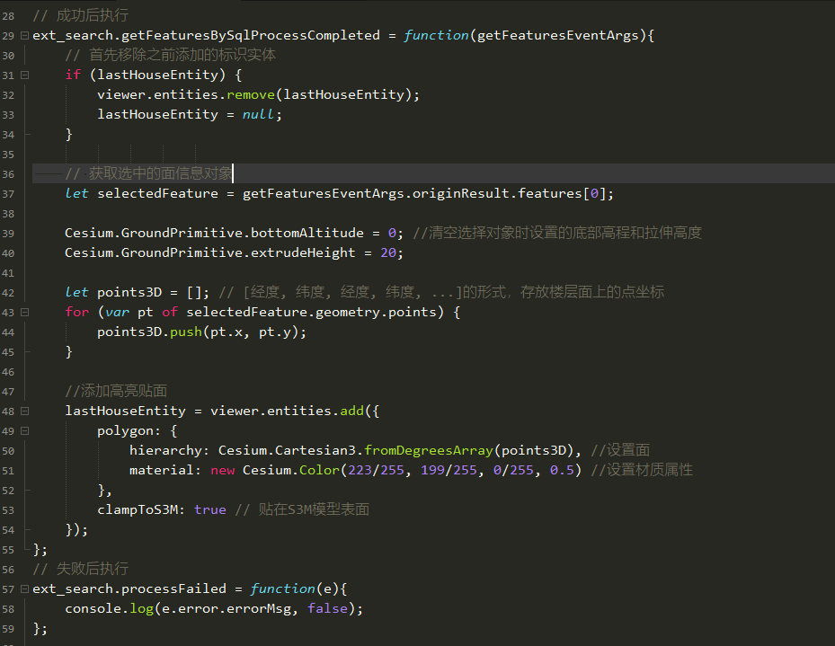Click 'Color' constructor on line 51

tap(319, 471)
